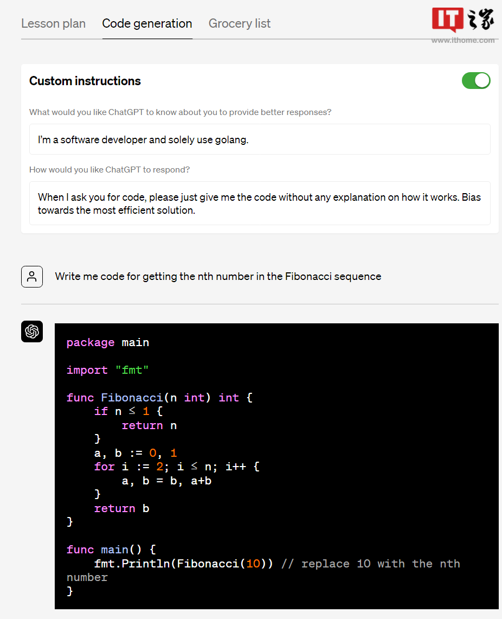This screenshot has width=502, height=619.
Task: Click the IT Home logo
Action: [463, 20]
